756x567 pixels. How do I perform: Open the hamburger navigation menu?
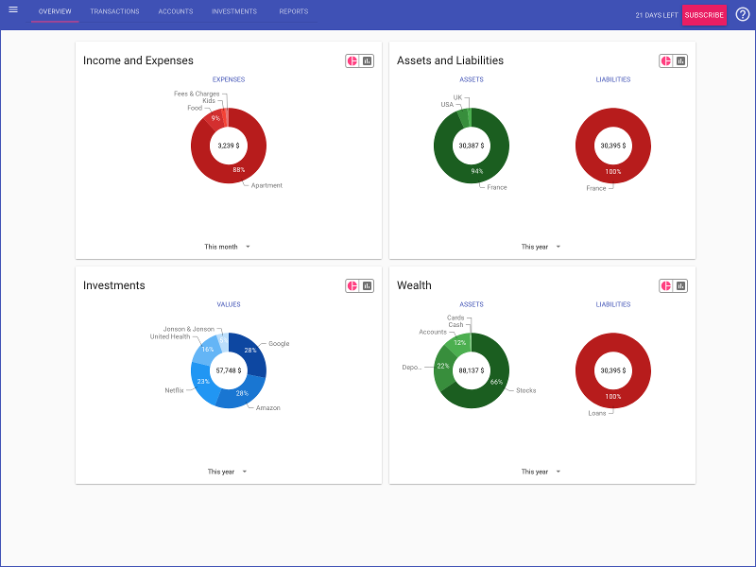click(13, 10)
